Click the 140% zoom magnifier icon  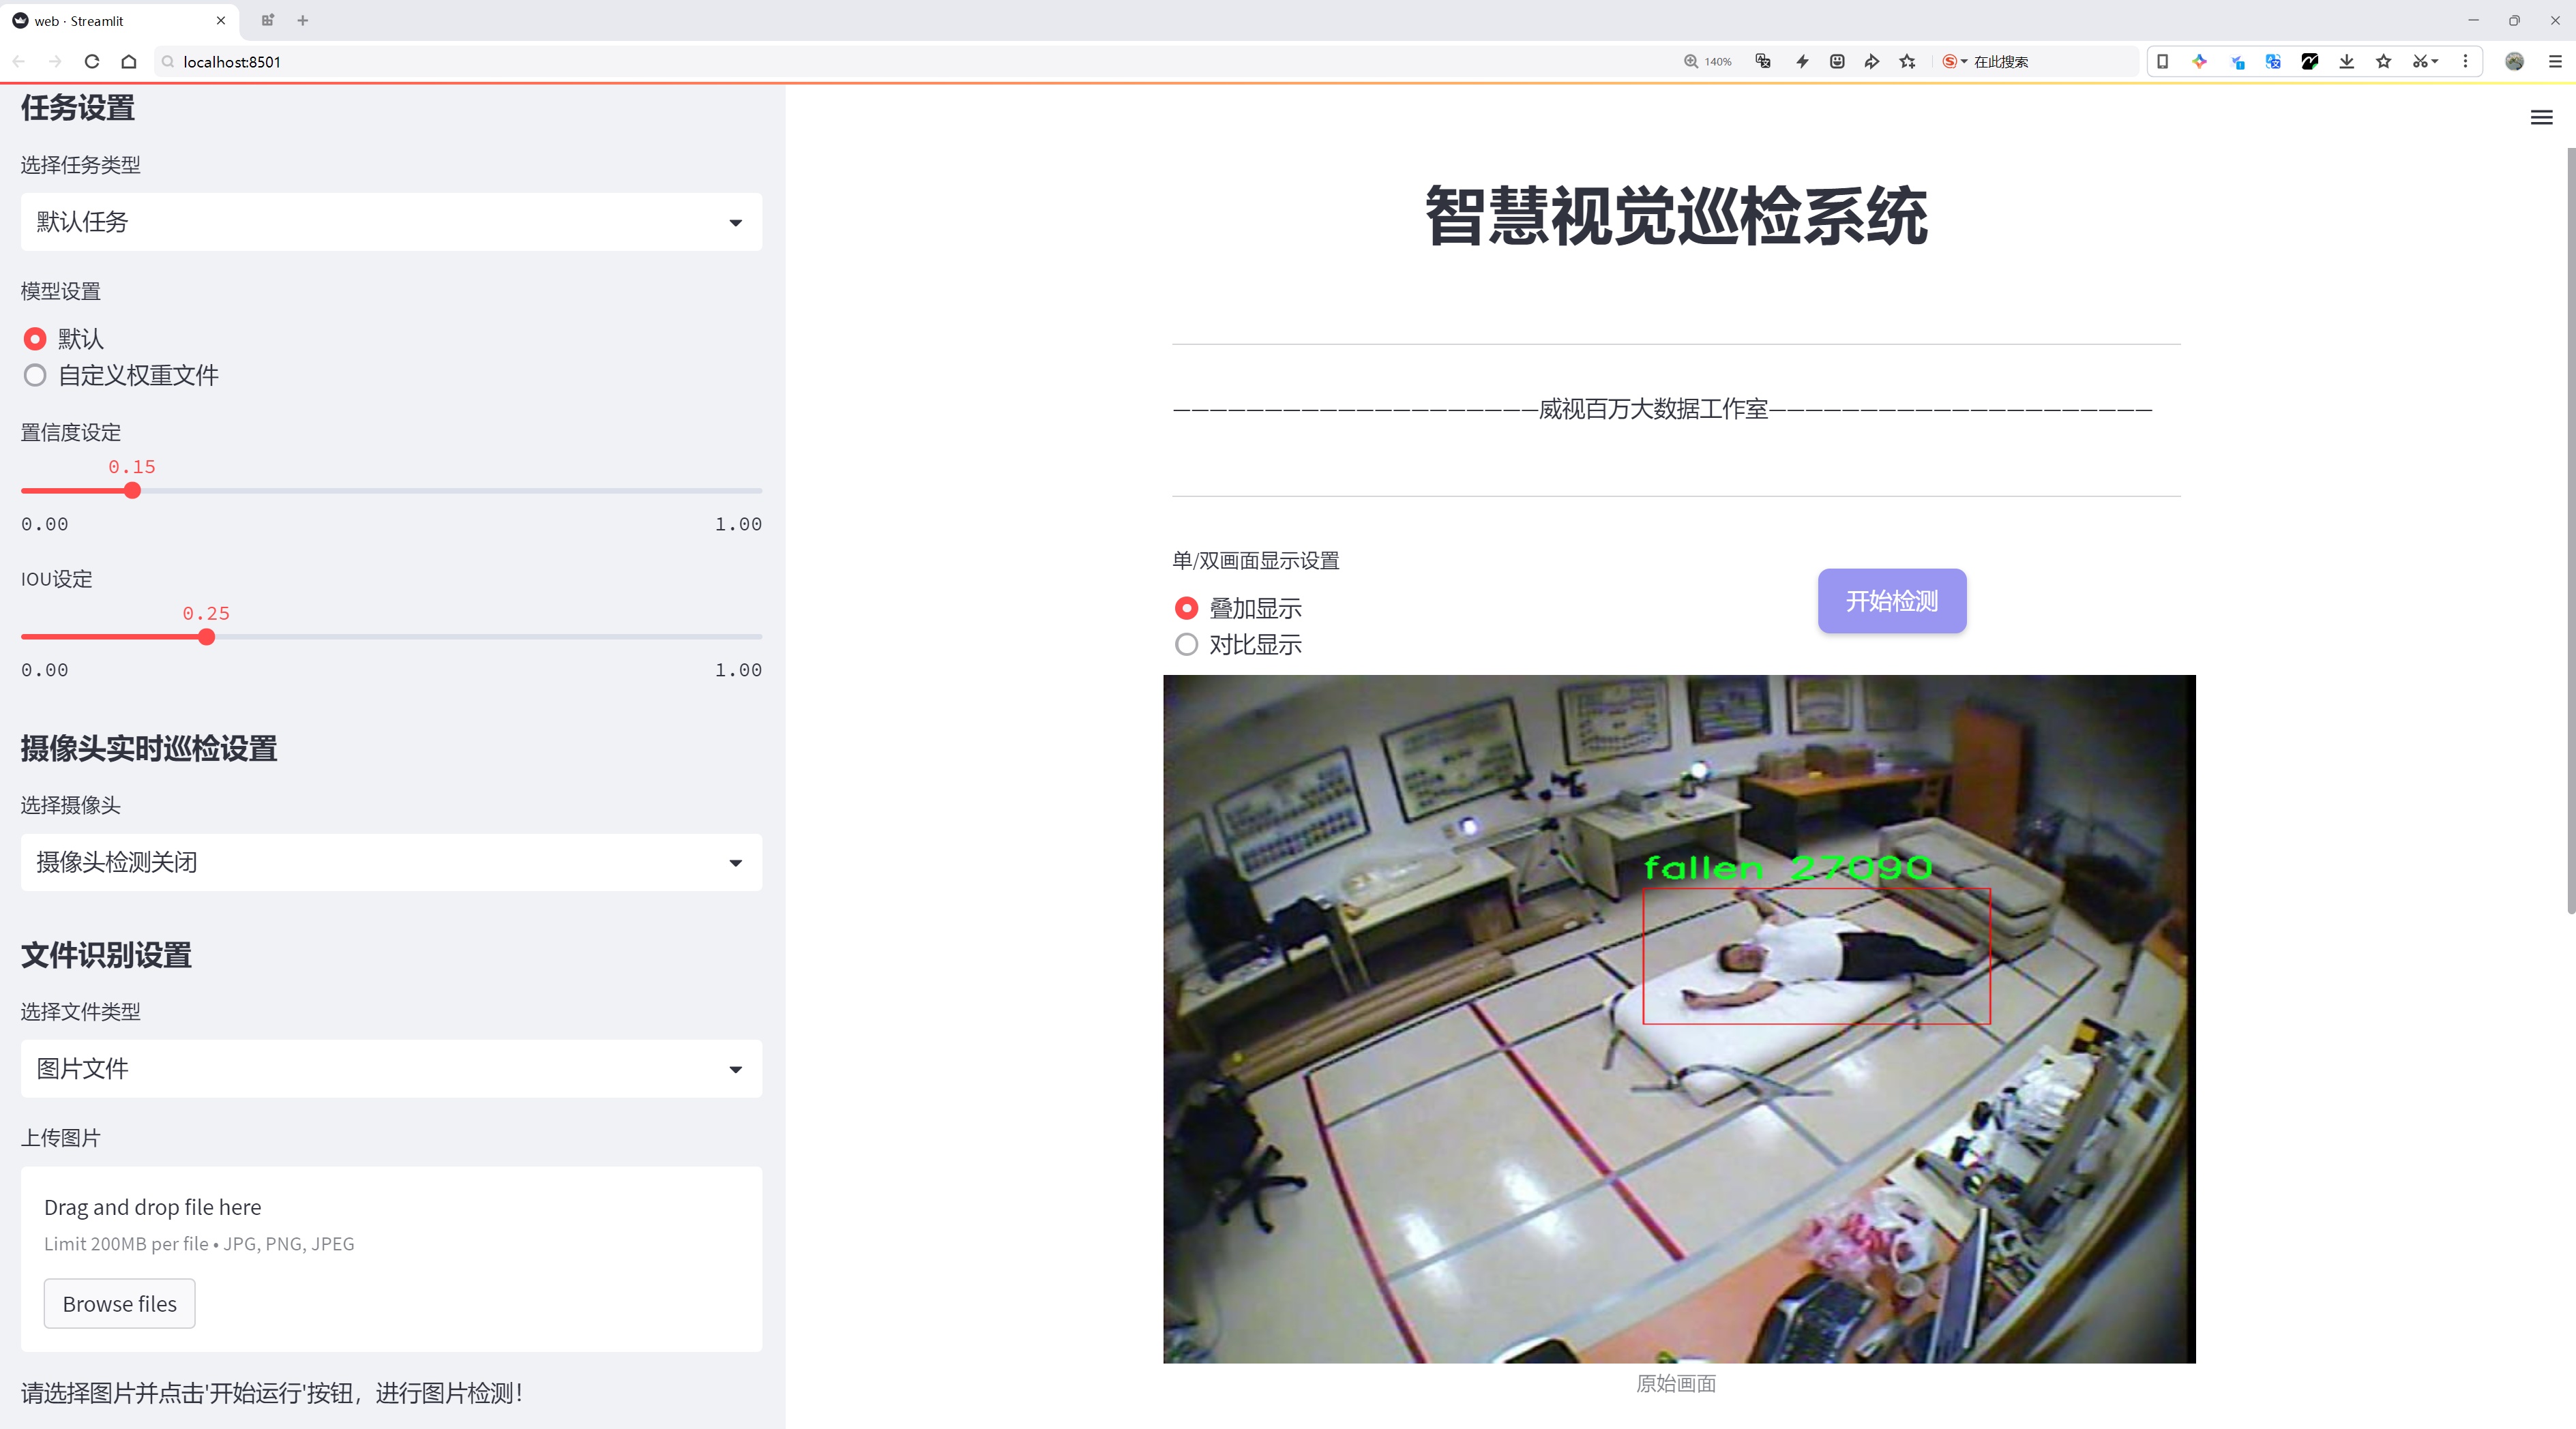(1691, 62)
